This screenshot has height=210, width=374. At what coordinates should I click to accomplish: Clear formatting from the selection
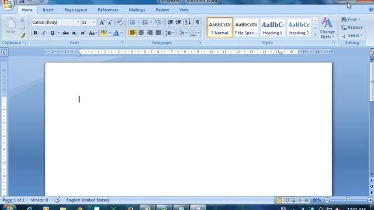(x=120, y=22)
